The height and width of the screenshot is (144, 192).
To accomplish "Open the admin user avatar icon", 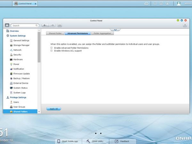I will (179, 4).
